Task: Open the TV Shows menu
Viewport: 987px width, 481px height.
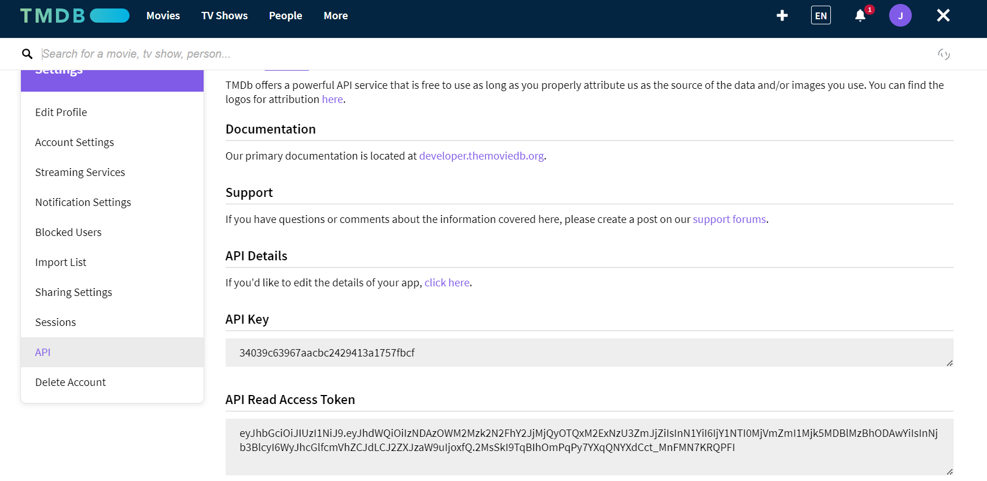Action: click(225, 16)
